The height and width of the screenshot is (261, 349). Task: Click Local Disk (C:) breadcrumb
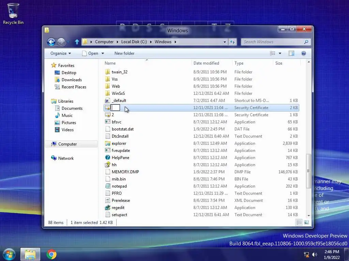tap(134, 42)
